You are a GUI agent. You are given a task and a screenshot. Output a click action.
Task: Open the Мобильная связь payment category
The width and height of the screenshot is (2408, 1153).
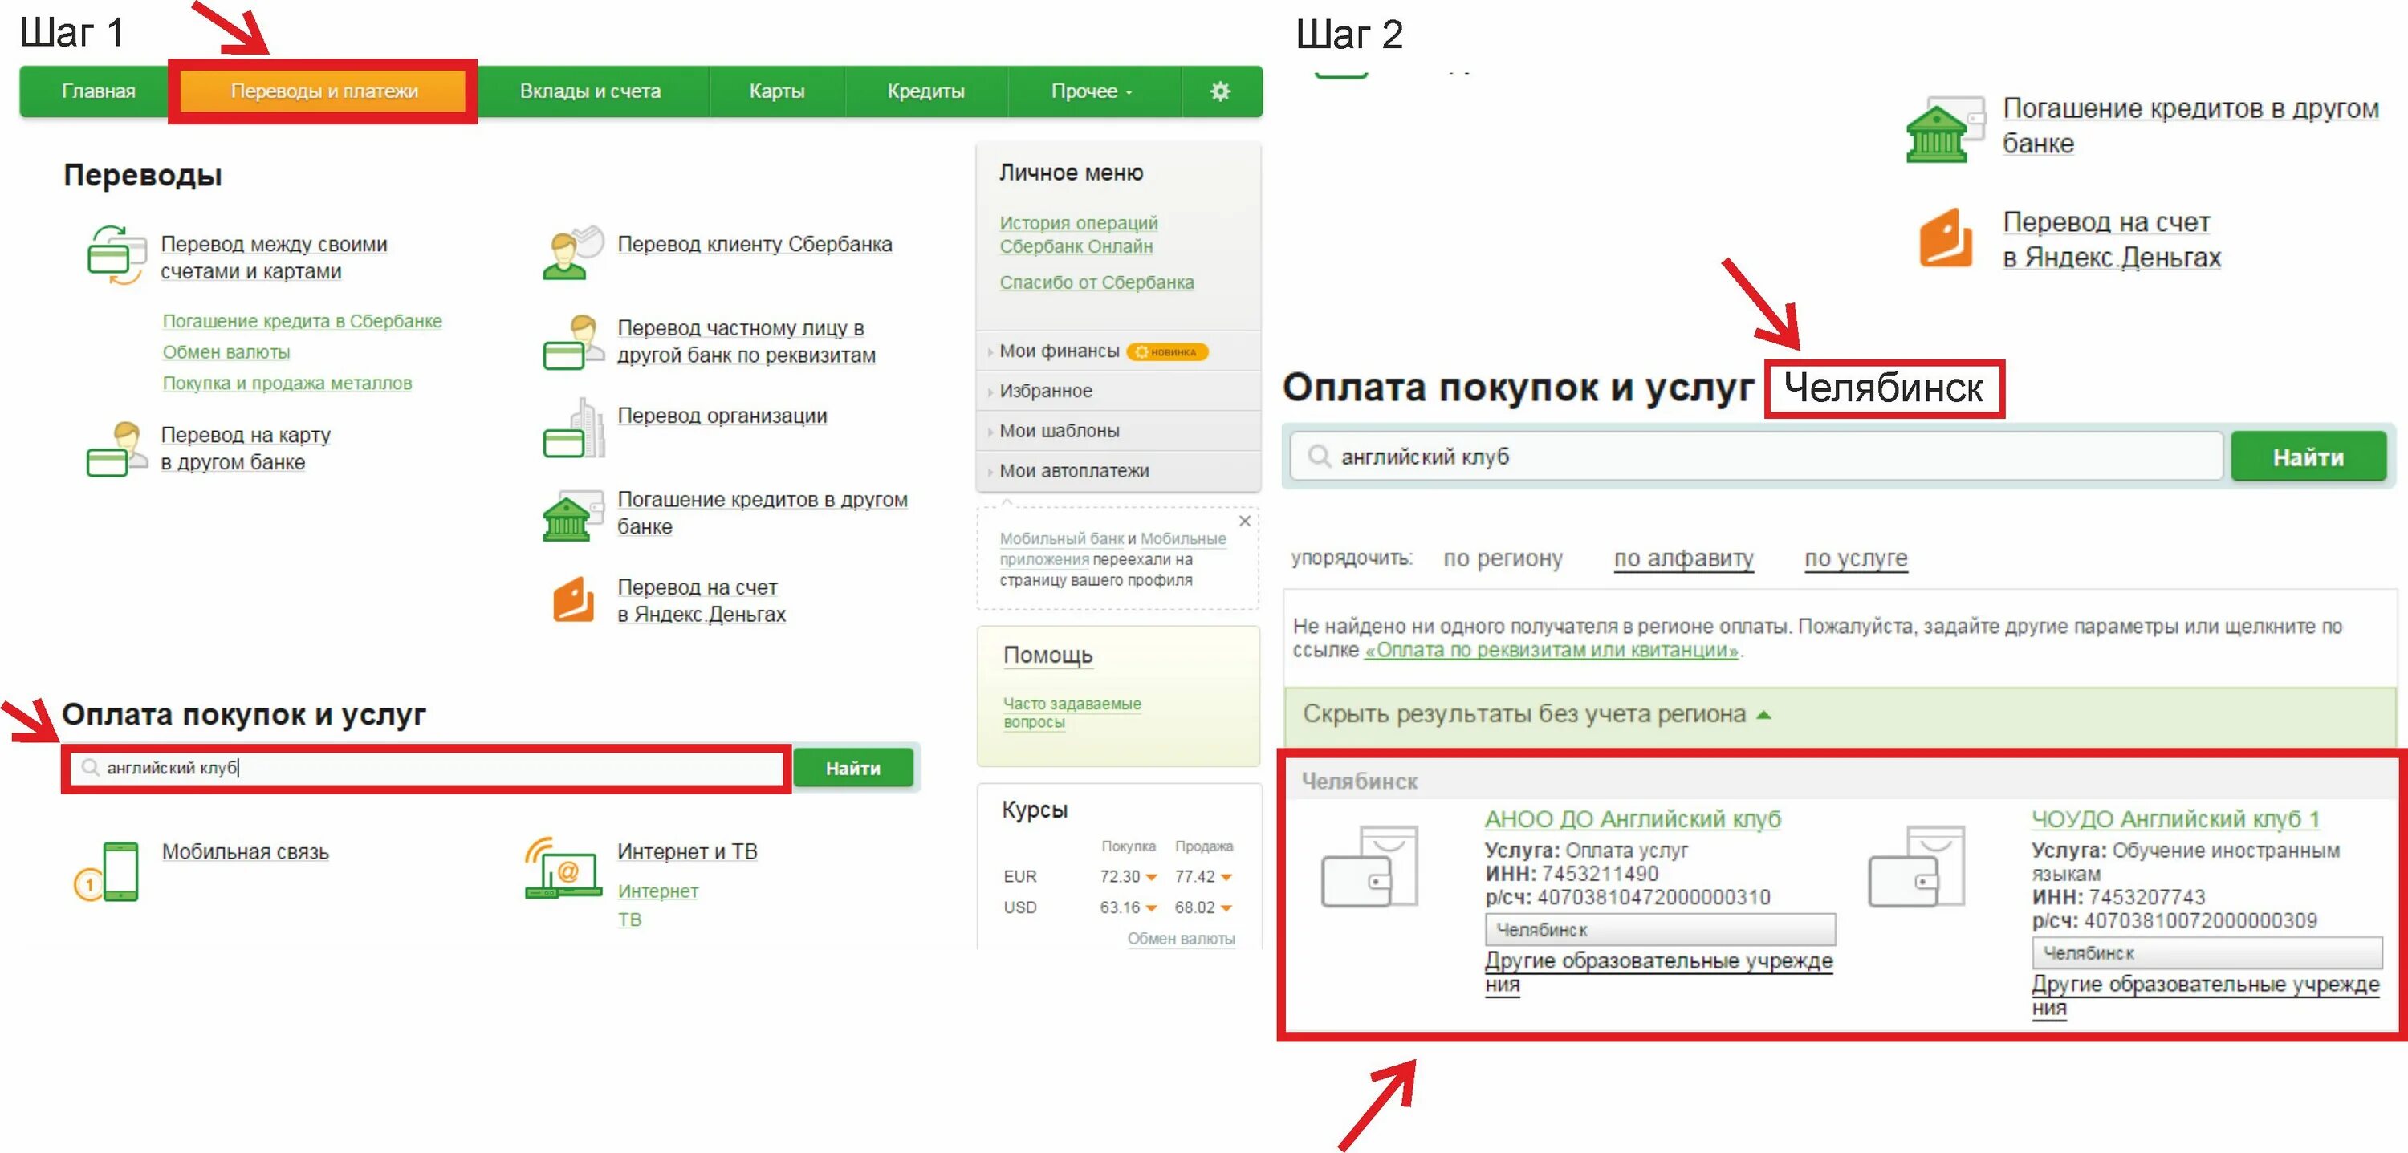[245, 852]
